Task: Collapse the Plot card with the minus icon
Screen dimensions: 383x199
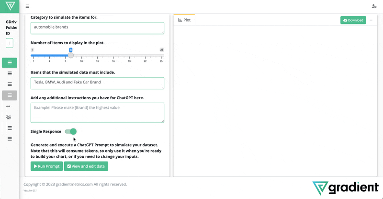Action: point(371,20)
